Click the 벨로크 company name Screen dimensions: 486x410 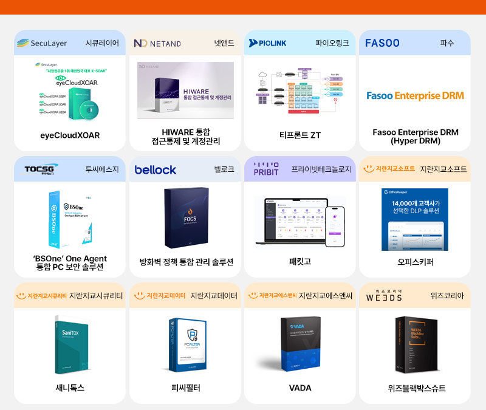(224, 169)
